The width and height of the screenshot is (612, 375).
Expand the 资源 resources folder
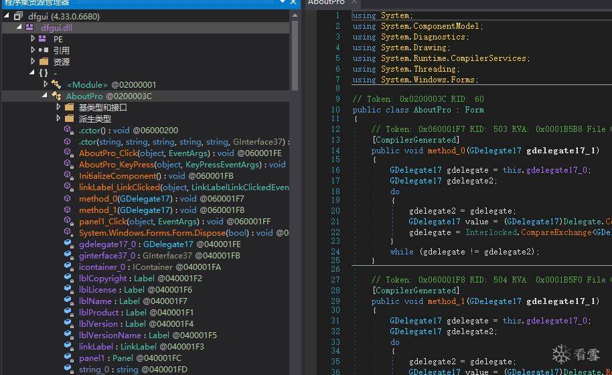point(33,61)
